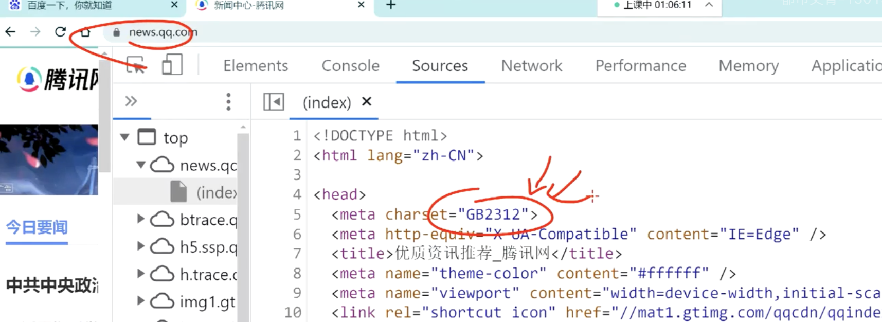Open the Memory panel

point(749,65)
